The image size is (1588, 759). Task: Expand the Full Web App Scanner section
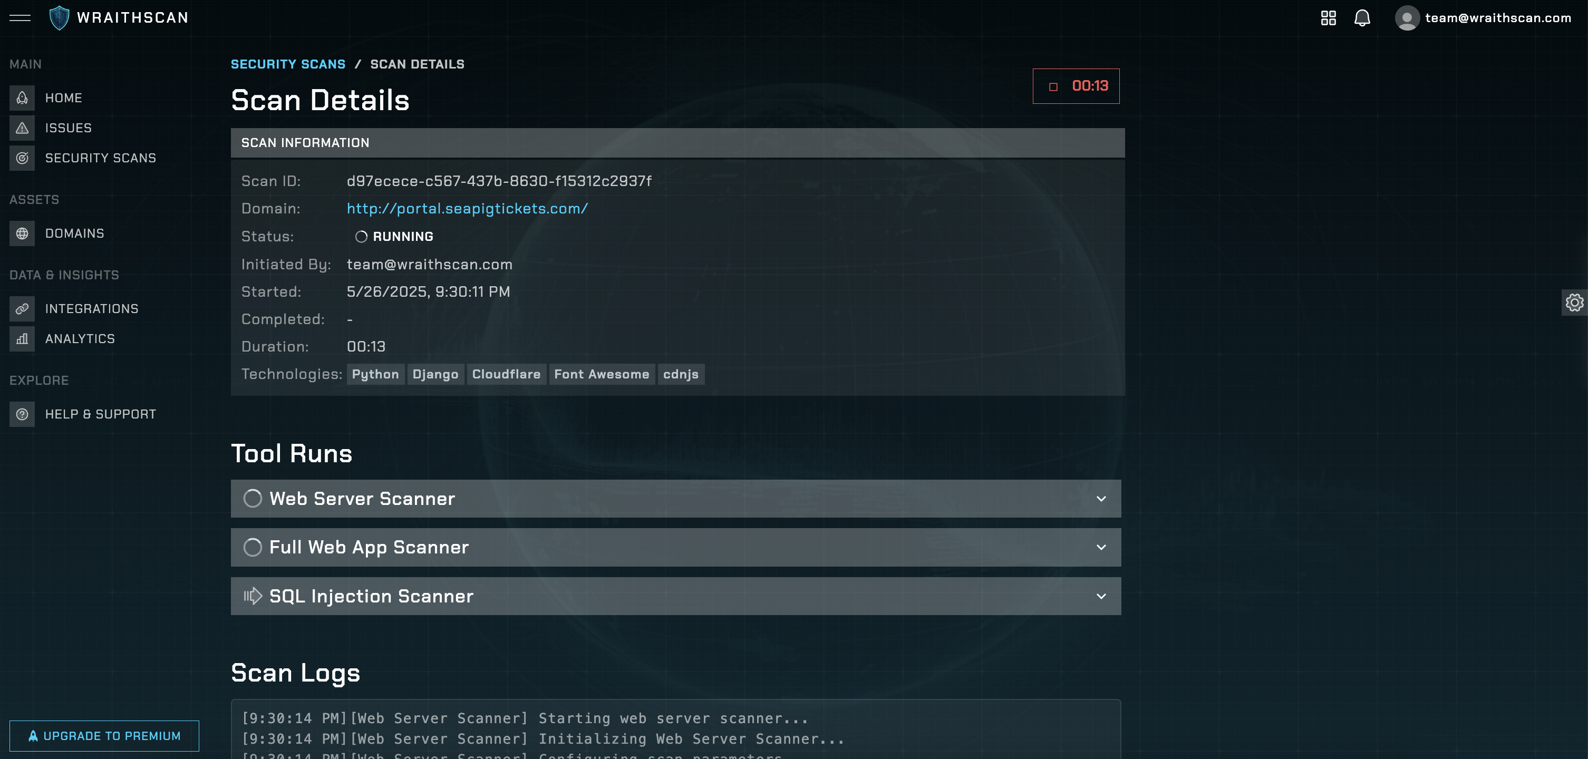[x=1100, y=547]
